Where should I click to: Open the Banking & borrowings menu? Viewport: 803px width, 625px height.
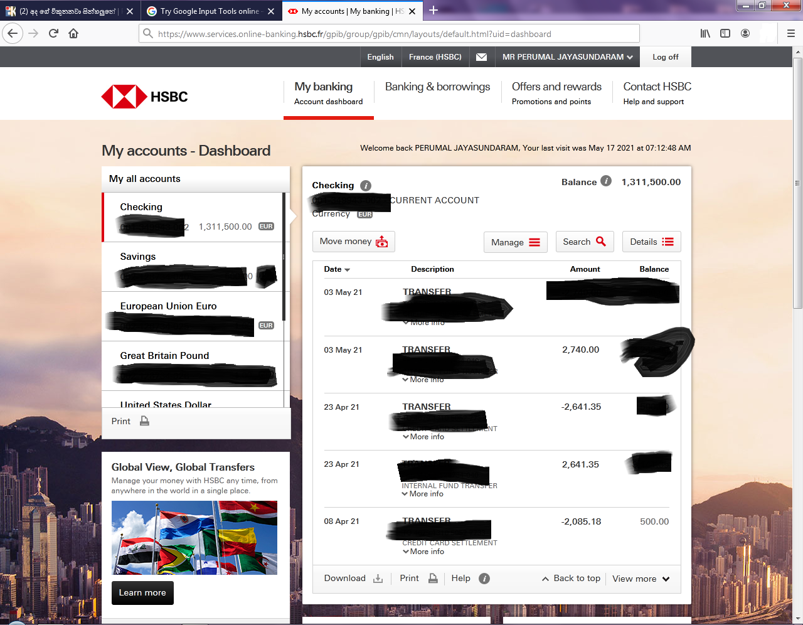point(438,87)
